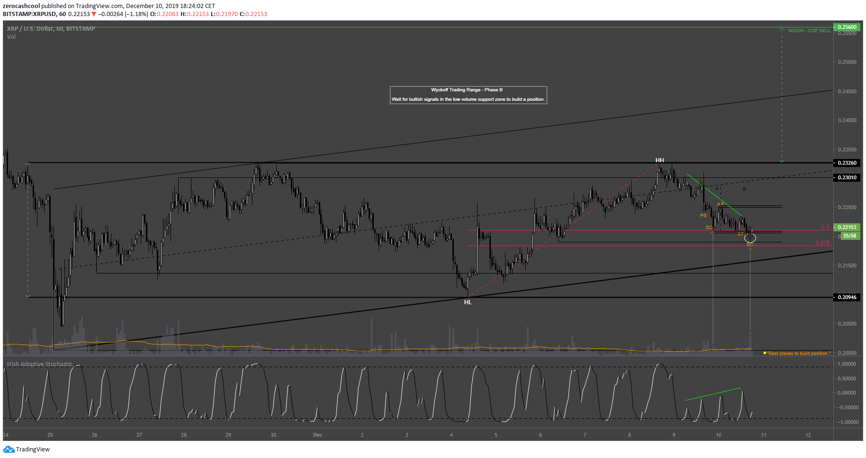Click the 'Wait for bullish signals' note text
Screen dimensions: 866x458
[468, 99]
